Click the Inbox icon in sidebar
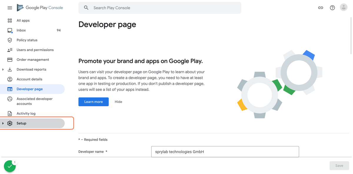Viewport: 353px width, 174px height. pyautogui.click(x=10, y=31)
